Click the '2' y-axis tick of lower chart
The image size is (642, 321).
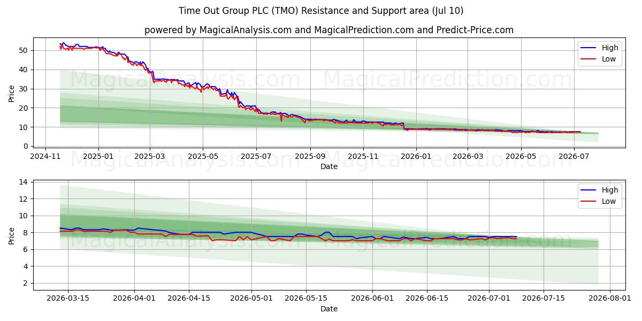coord(26,283)
